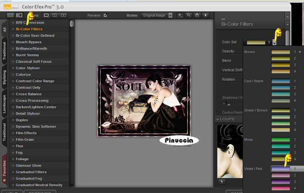Select the Graduated Fog filter
Screen dimensions: 304x193
point(29,179)
